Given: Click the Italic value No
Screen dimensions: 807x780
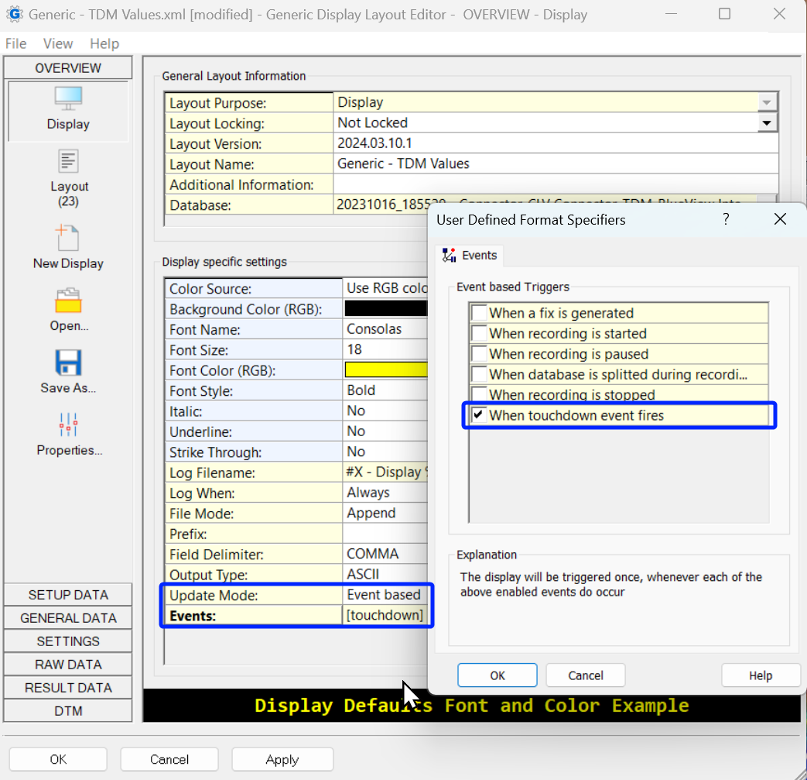Looking at the screenshot, I should click(x=385, y=411).
